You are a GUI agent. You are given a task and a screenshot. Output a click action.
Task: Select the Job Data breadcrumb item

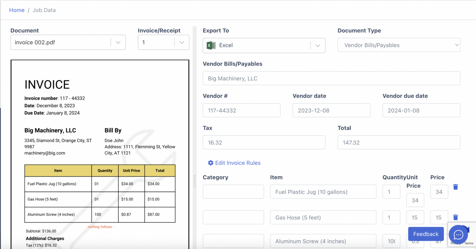coord(44,10)
